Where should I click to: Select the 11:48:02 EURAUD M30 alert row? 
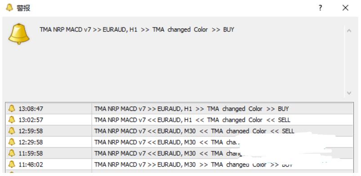coord(179,164)
